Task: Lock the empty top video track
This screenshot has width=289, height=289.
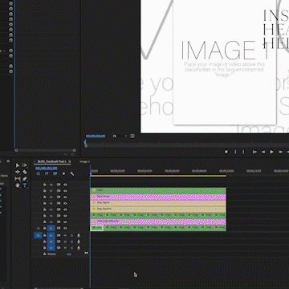Action: pos(44,185)
